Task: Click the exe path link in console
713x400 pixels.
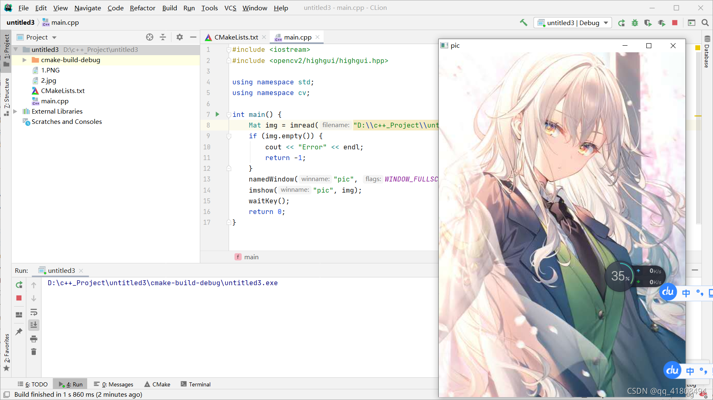Action: click(x=162, y=283)
